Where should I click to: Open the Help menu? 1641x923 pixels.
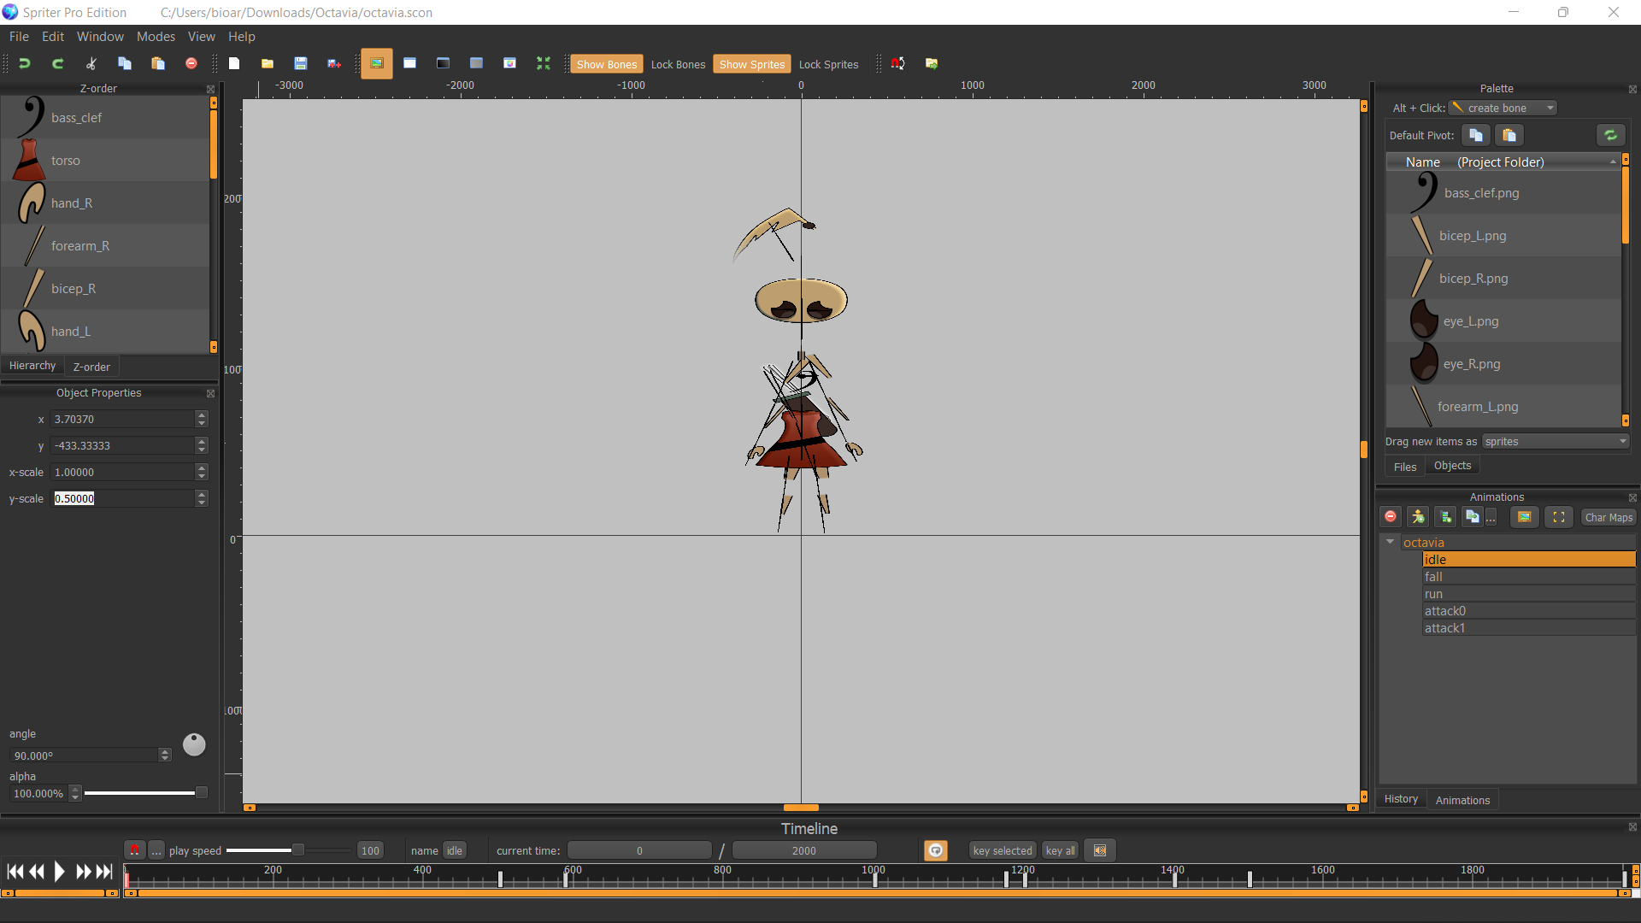[242, 37]
